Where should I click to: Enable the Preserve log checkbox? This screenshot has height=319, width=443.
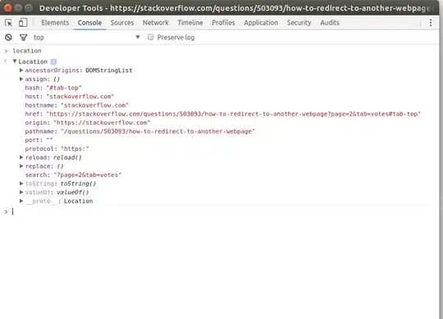(x=151, y=37)
